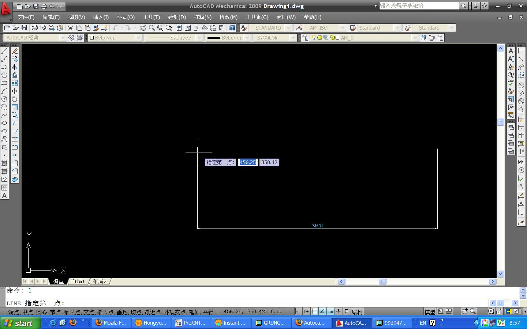Toggle the 模型 model space button

coord(430,312)
